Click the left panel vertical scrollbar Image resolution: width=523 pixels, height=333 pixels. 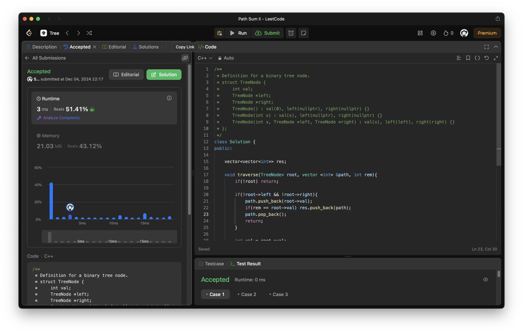click(x=189, y=139)
